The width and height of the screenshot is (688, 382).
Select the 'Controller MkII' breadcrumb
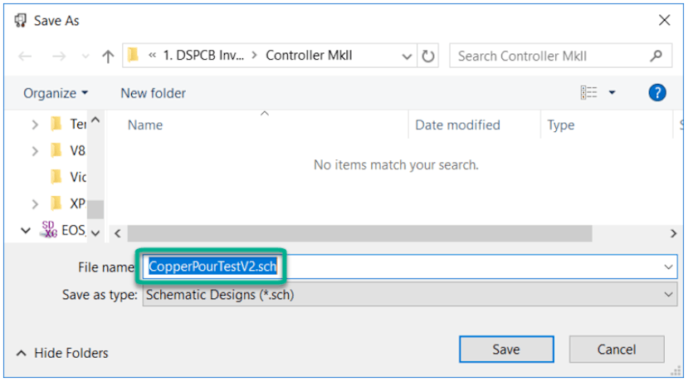tap(309, 56)
